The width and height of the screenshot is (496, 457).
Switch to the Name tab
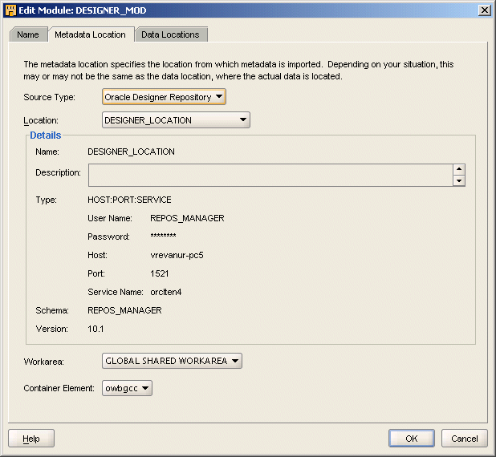coord(28,34)
